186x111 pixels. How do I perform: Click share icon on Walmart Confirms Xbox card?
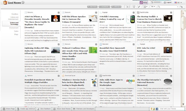pos(96,44)
